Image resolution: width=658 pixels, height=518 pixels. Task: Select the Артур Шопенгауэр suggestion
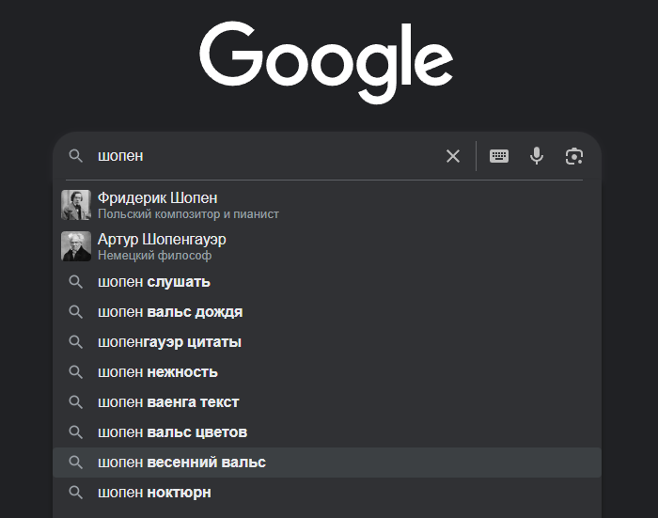(327, 246)
